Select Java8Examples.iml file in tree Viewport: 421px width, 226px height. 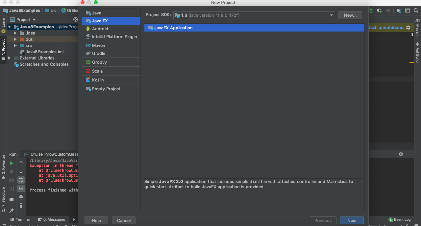click(x=41, y=52)
